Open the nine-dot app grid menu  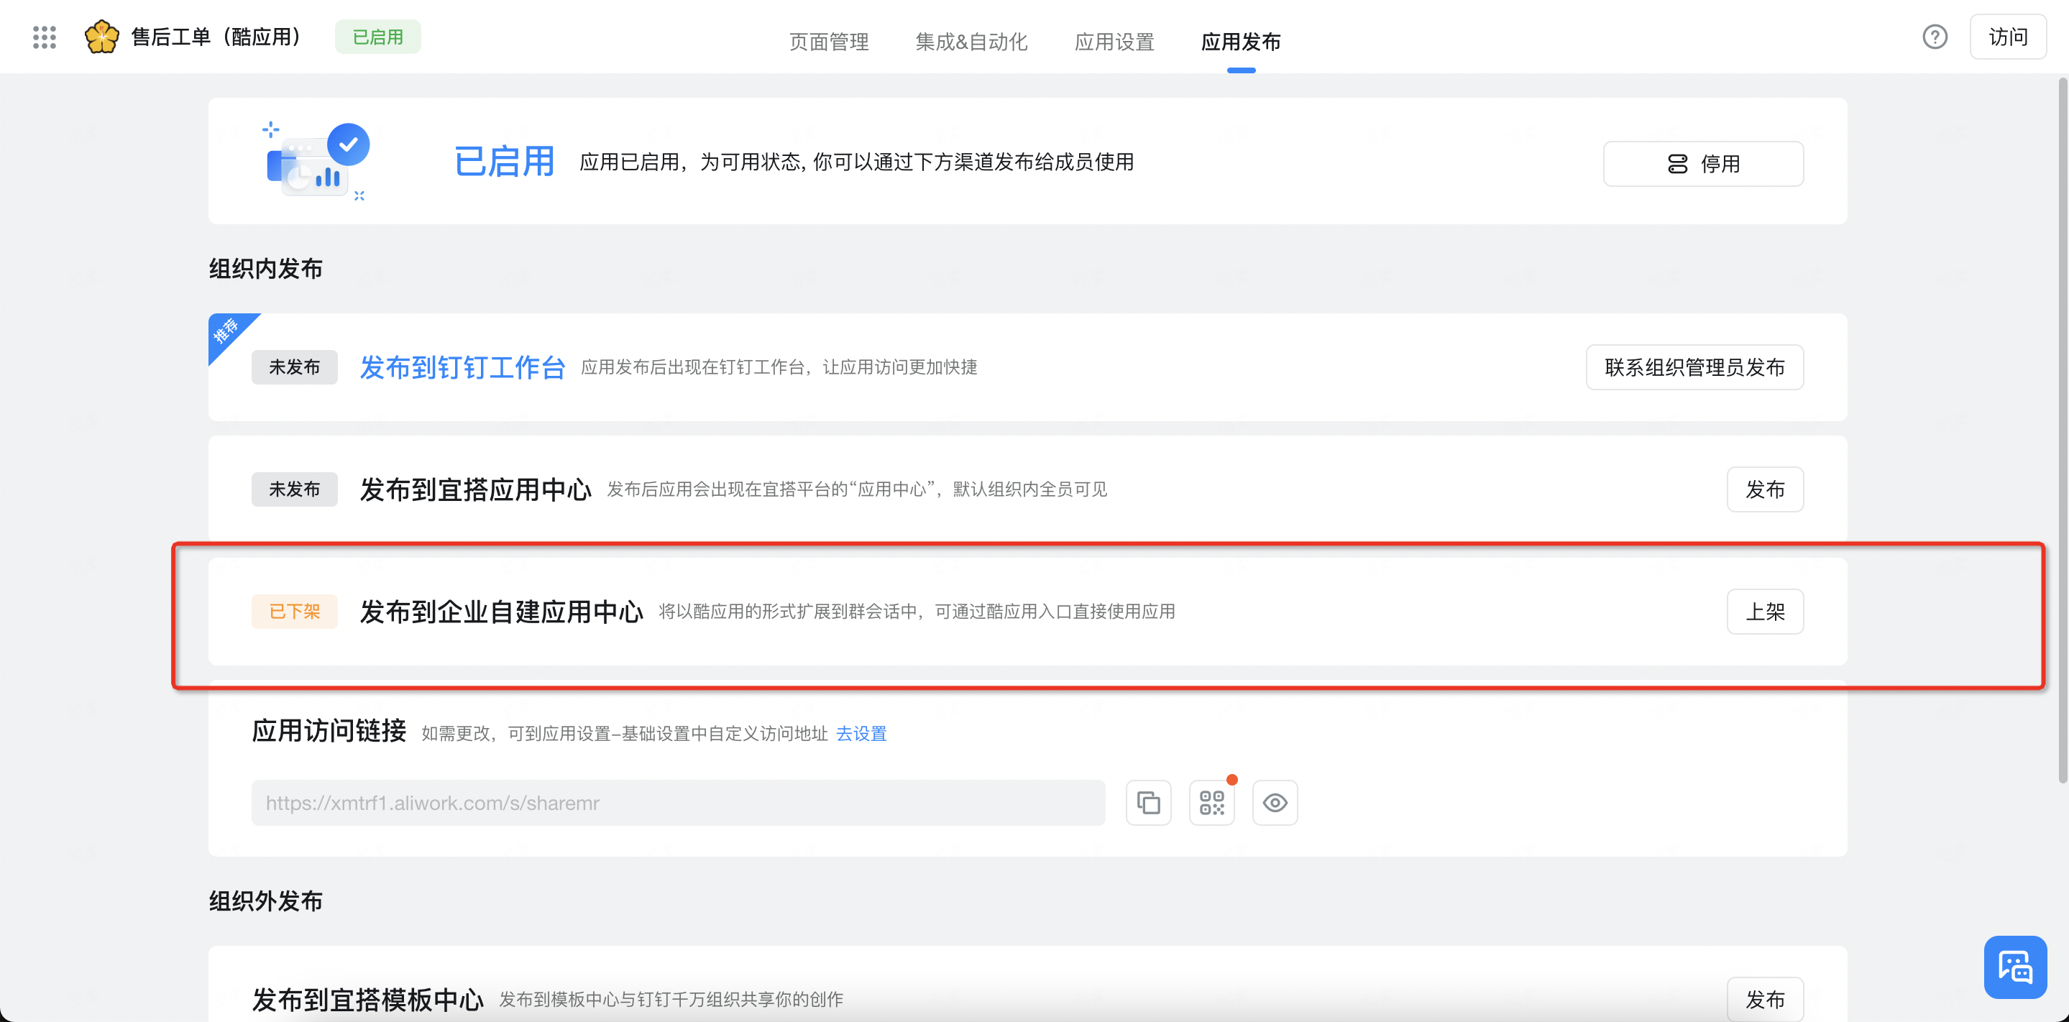coord(44,37)
